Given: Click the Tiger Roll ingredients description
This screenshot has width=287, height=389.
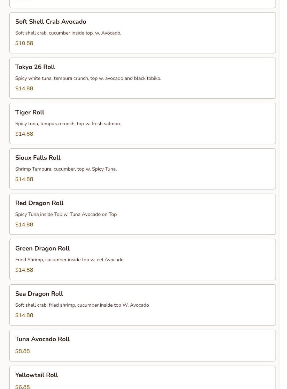Looking at the screenshot, I should coord(68,124).
